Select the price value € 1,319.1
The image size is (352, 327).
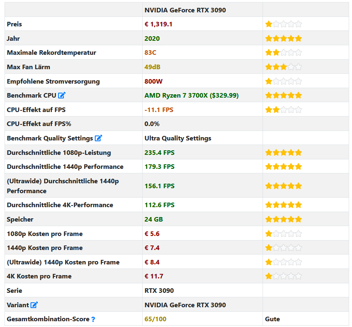click(x=159, y=24)
